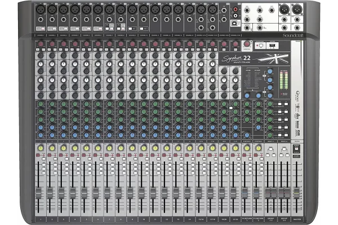Click the right main XLR output connector
The height and width of the screenshot is (225, 338).
(297, 10)
